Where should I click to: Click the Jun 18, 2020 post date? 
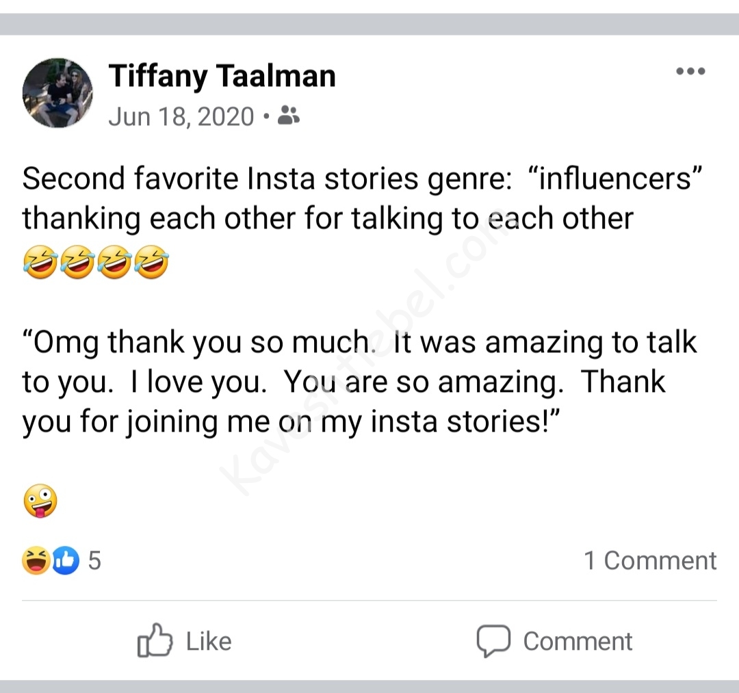pyautogui.click(x=181, y=116)
